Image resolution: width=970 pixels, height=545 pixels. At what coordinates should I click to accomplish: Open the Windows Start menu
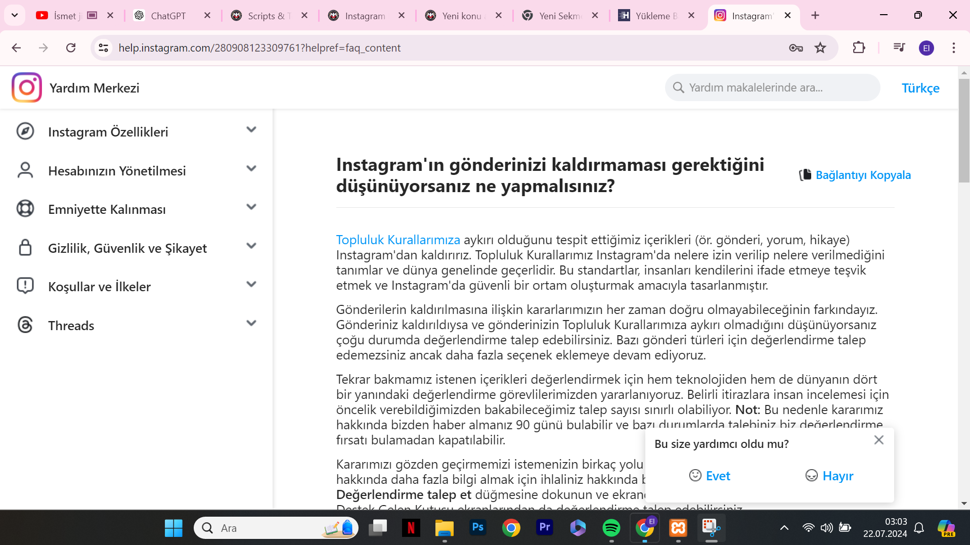tap(173, 528)
